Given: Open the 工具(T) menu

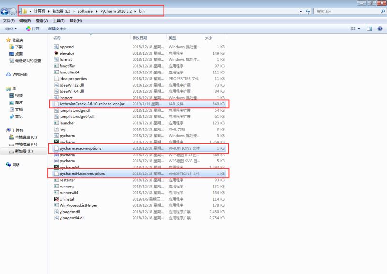Looking at the screenshot, I should point(59,21).
